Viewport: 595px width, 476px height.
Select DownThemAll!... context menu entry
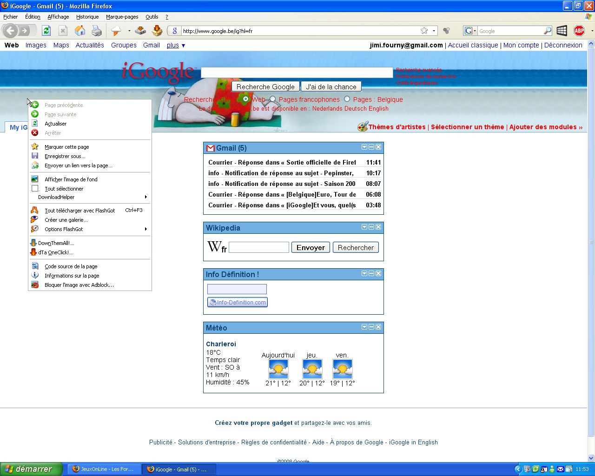coord(90,243)
